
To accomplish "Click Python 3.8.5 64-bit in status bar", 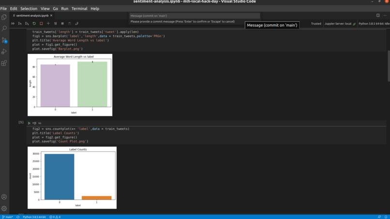I will 34,217.
